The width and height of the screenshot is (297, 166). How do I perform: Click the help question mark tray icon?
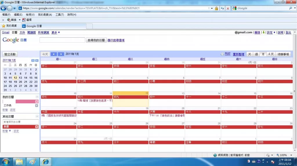pos(258,161)
